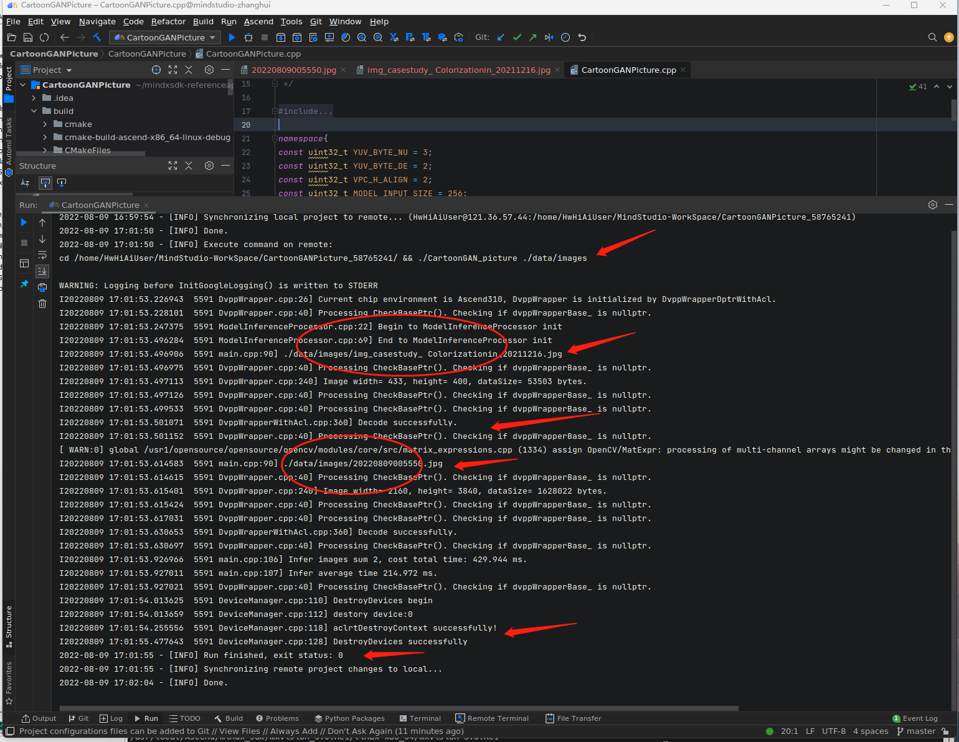Toggle tool window bars at bottom-left
Screen dimensions: 959x742
click(10, 731)
